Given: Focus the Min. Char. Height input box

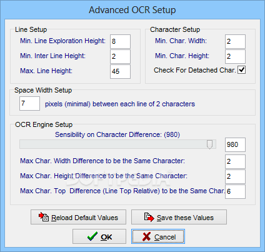Looking at the screenshot, I should click(235, 56).
